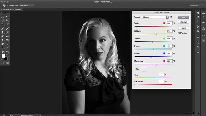Select the Cor.tif document tab
The height and width of the screenshot is (116, 206).
click(x=12, y=9)
